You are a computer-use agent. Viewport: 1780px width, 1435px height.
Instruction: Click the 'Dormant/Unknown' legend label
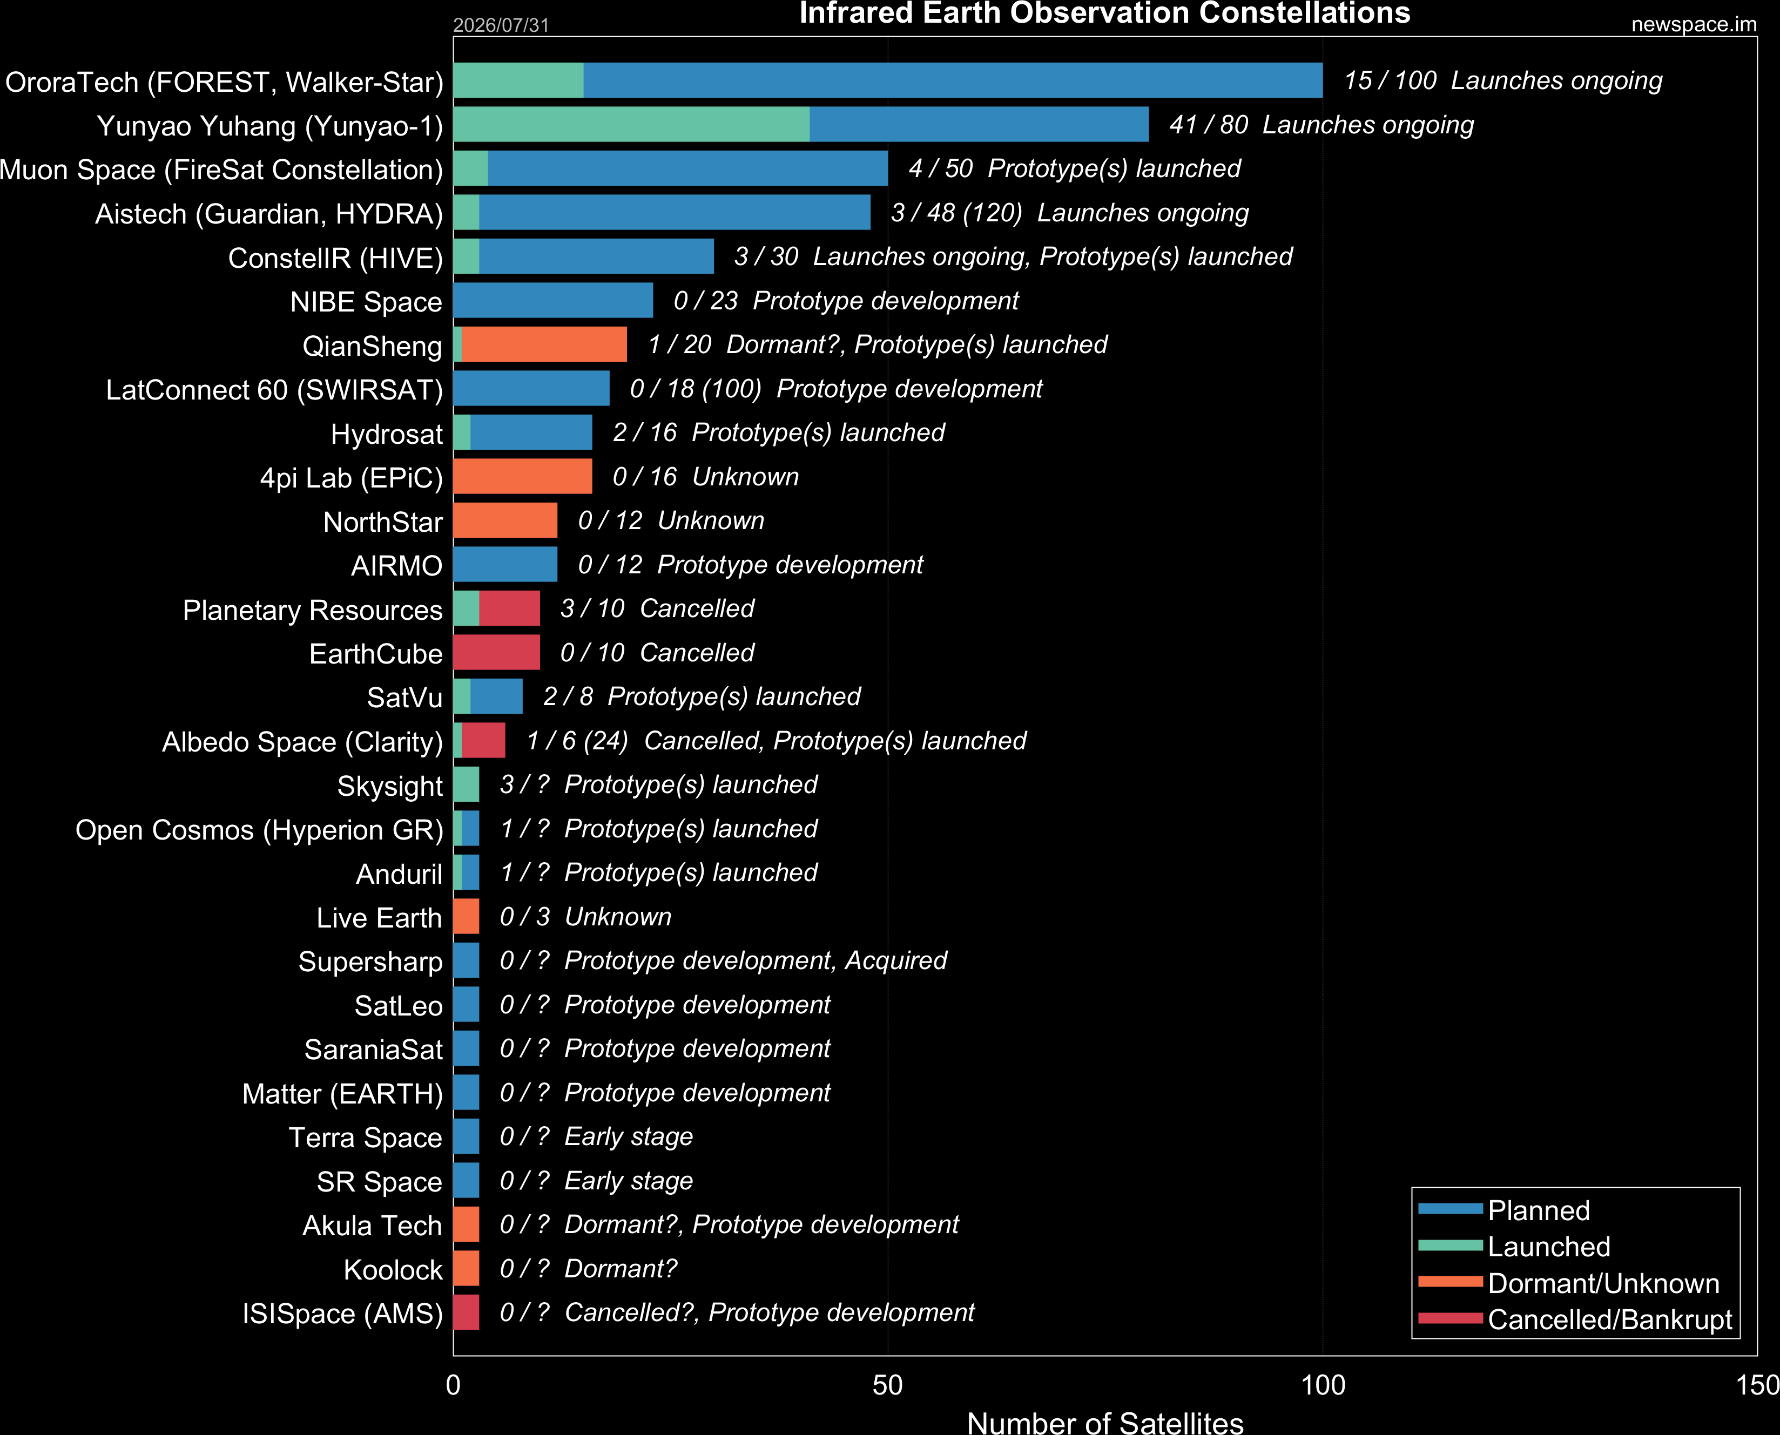click(x=1604, y=1283)
